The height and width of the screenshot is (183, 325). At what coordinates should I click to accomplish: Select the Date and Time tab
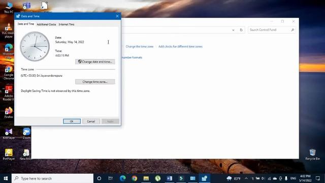pos(26,24)
